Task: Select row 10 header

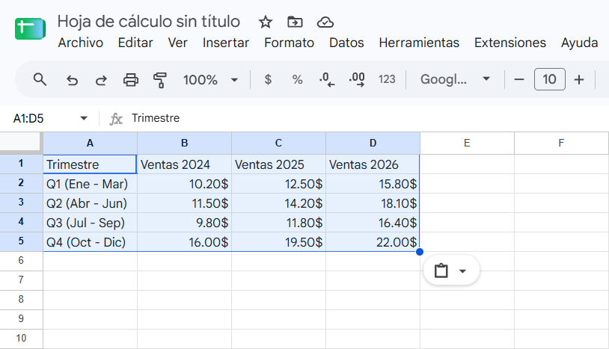Action: [22, 338]
